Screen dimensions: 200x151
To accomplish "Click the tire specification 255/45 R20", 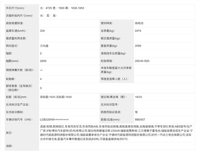I will pos(143,62).
